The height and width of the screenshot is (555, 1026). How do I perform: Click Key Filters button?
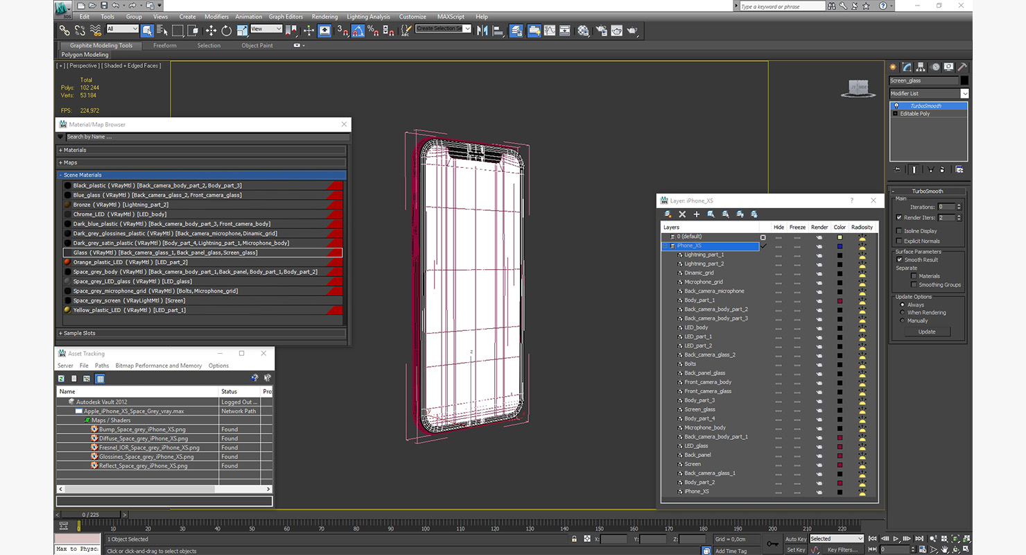(x=842, y=549)
